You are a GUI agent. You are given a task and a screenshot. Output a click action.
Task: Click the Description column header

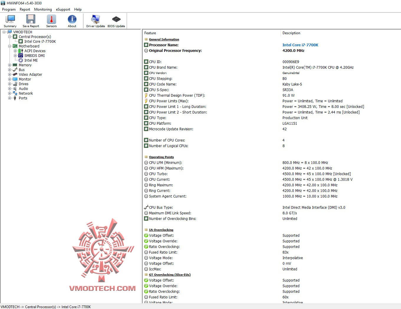click(x=341, y=33)
